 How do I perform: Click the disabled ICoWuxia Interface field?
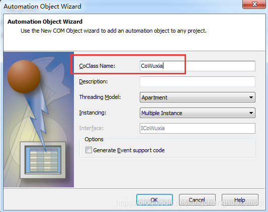198,128
